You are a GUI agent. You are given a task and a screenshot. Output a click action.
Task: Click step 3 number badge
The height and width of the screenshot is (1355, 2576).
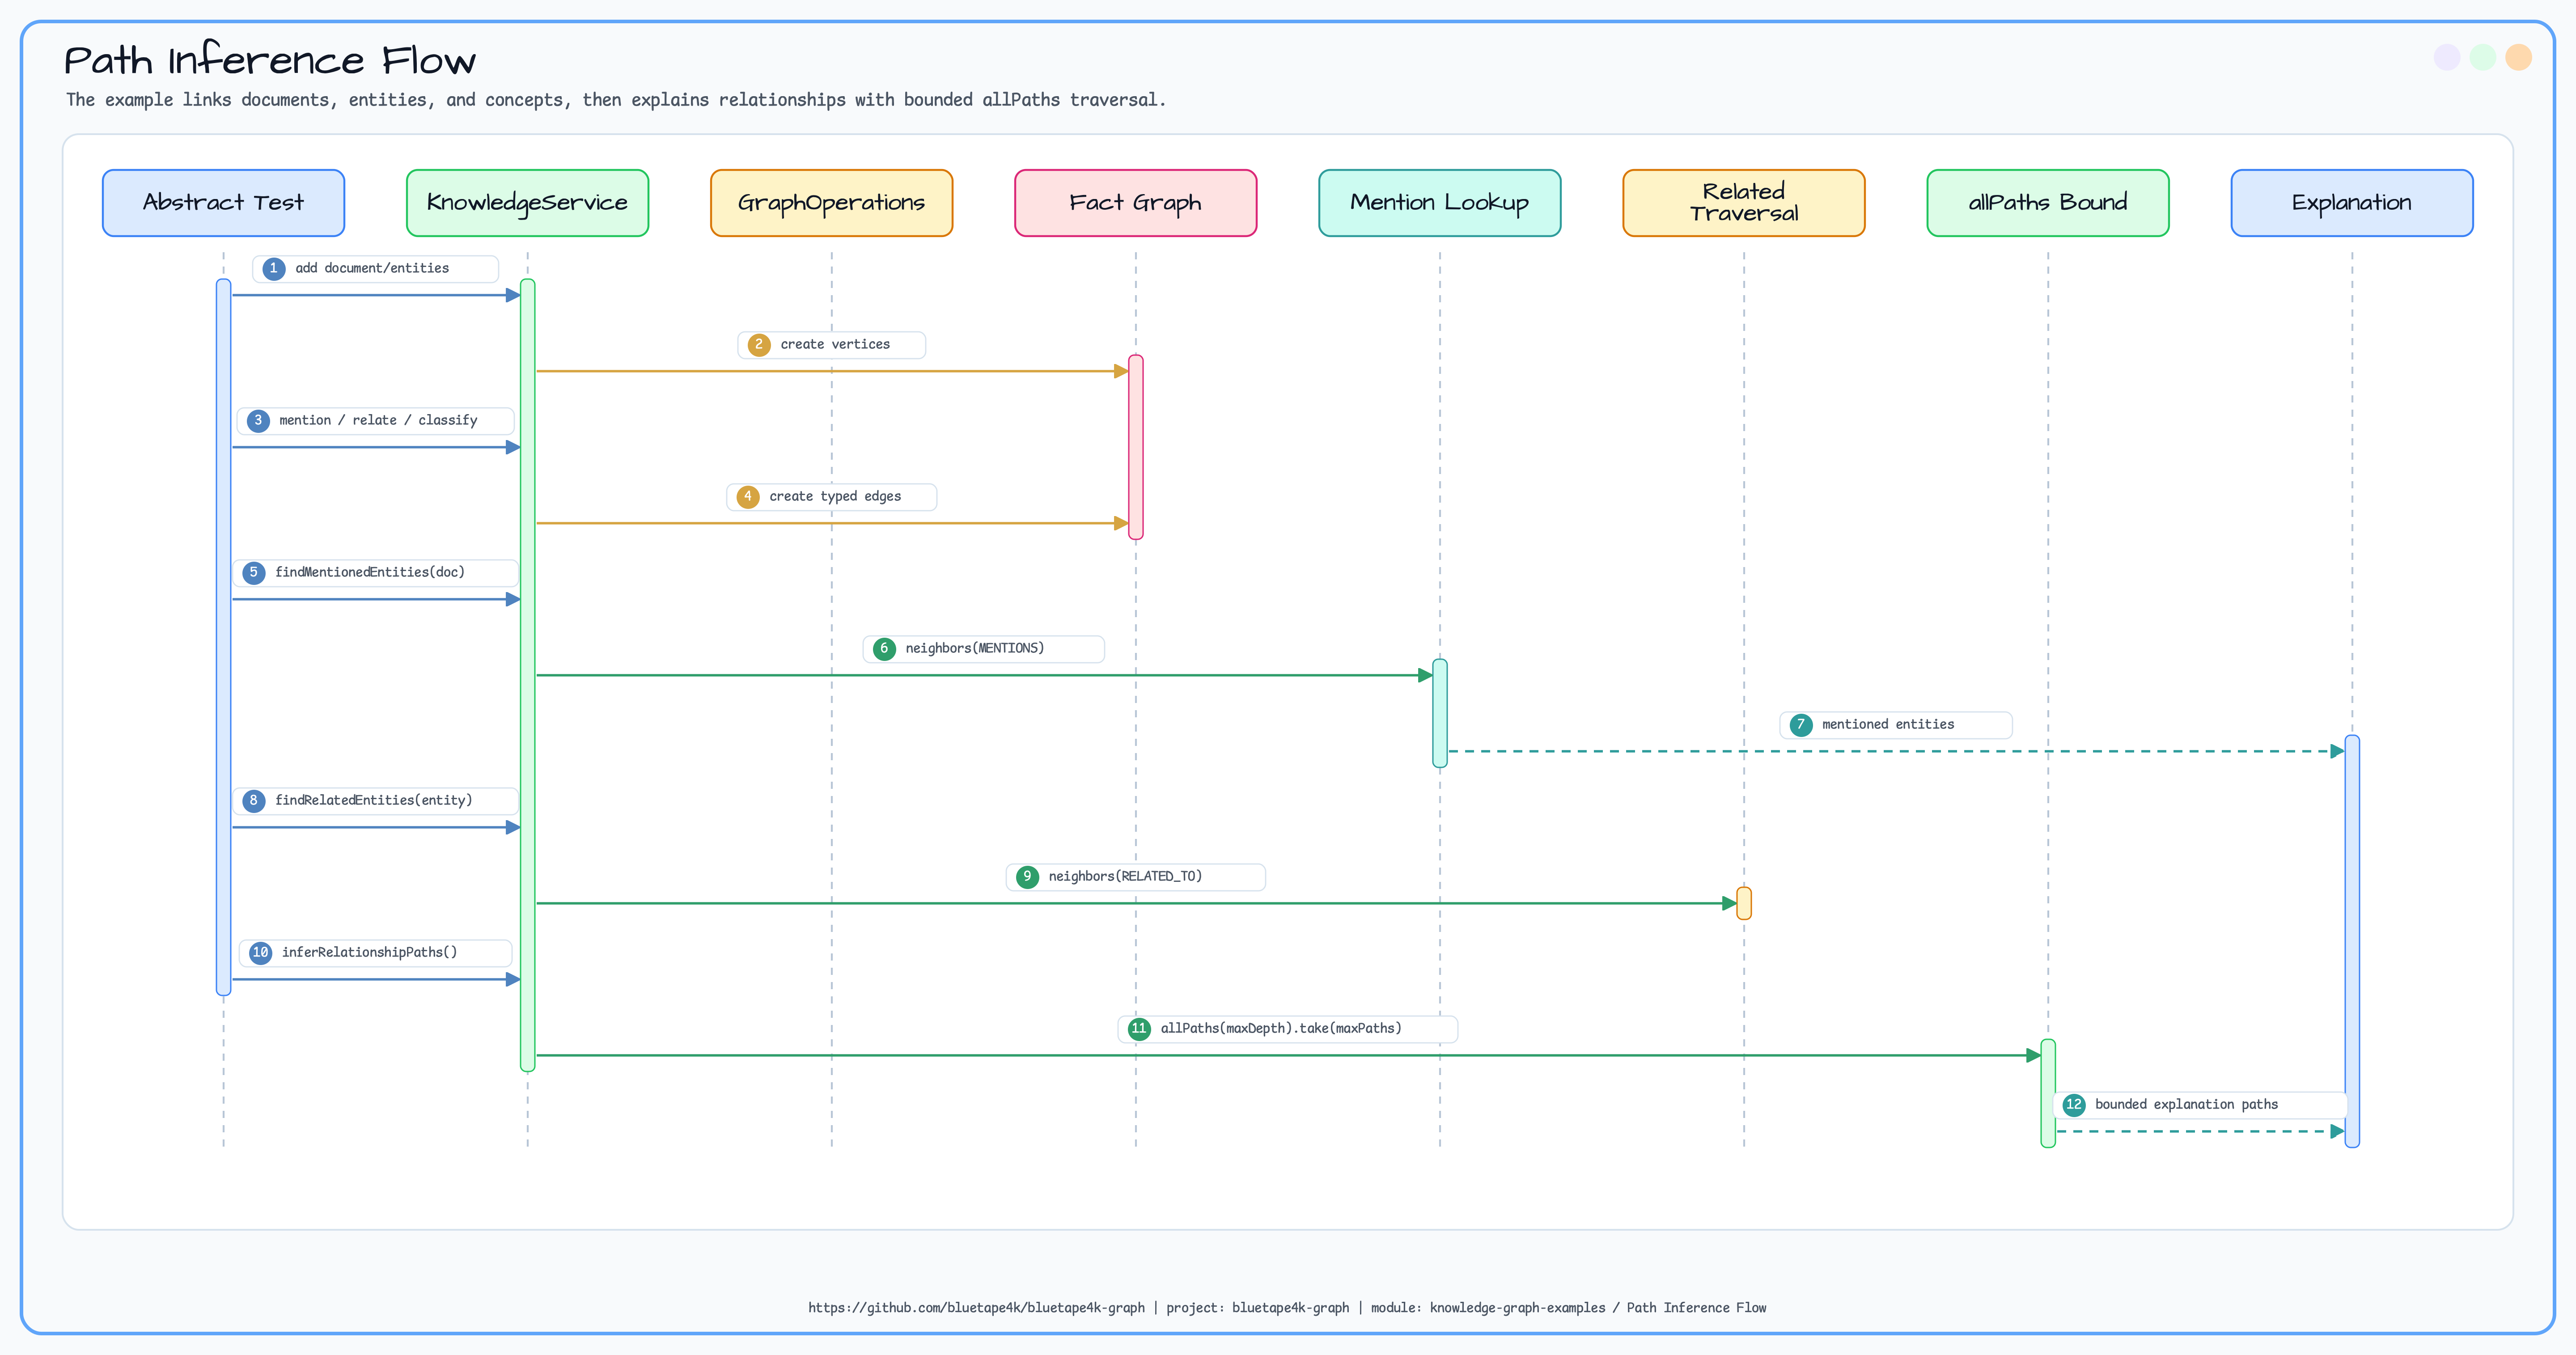pyautogui.click(x=258, y=421)
